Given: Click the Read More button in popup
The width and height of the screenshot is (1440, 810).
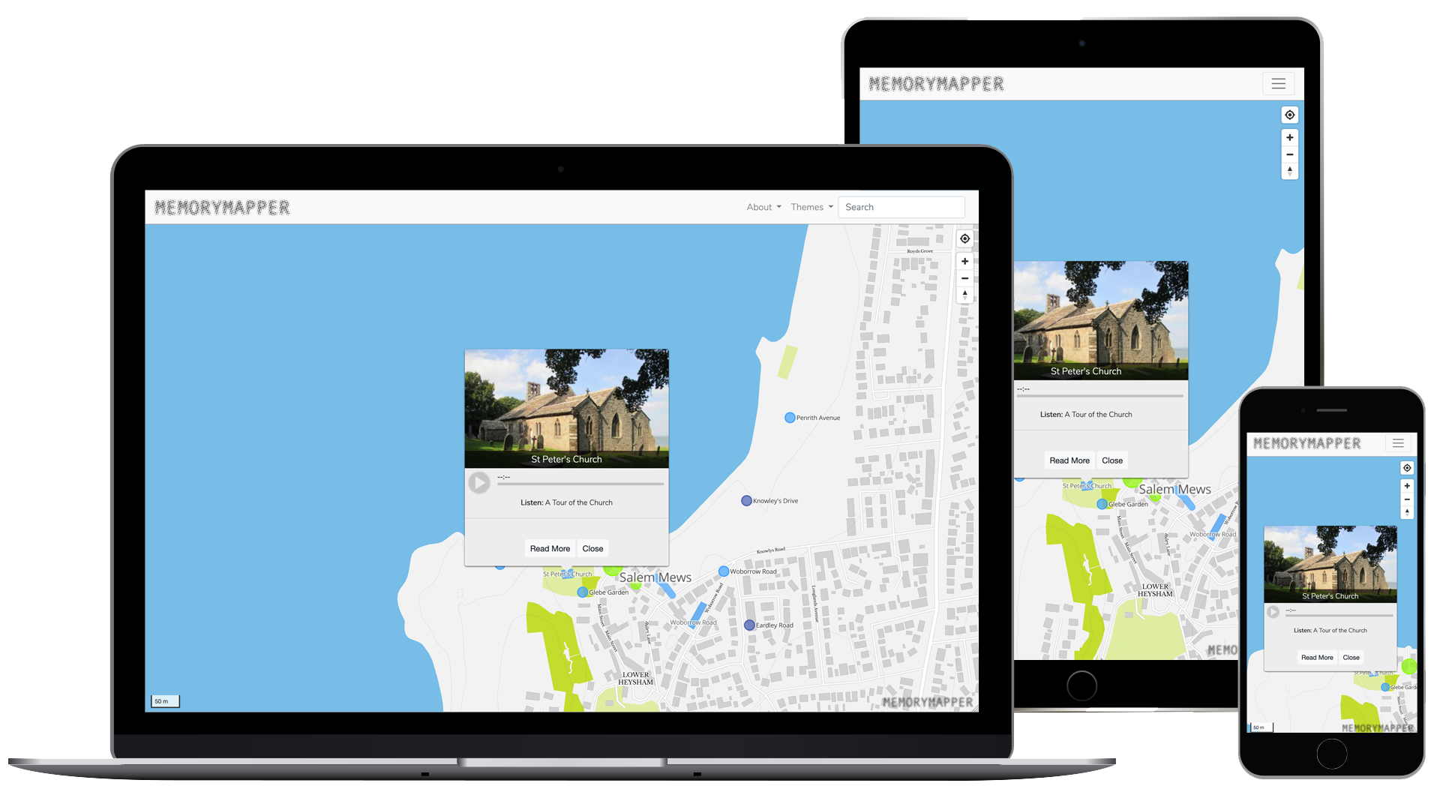Looking at the screenshot, I should coord(549,548).
